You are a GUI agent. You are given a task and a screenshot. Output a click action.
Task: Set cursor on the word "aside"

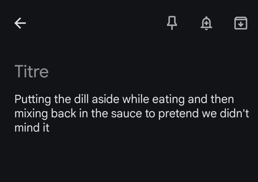(105, 99)
